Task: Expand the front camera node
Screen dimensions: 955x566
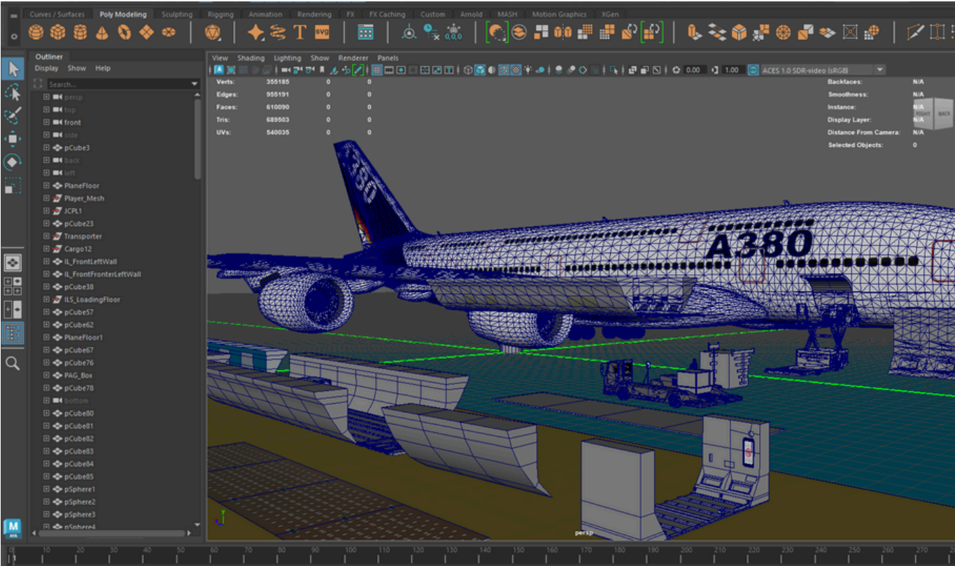Action: (x=47, y=122)
